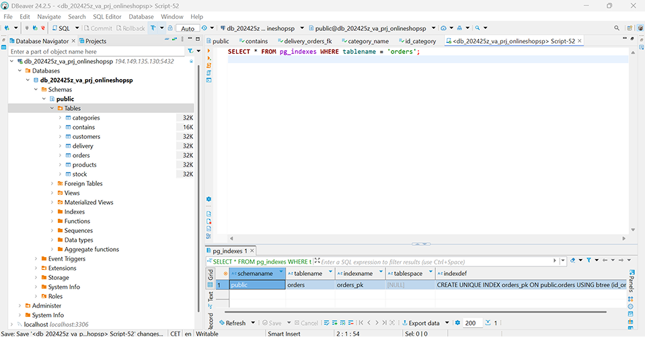Open the Panels side toggle in results
The height and width of the screenshot is (337, 645).
click(x=631, y=281)
